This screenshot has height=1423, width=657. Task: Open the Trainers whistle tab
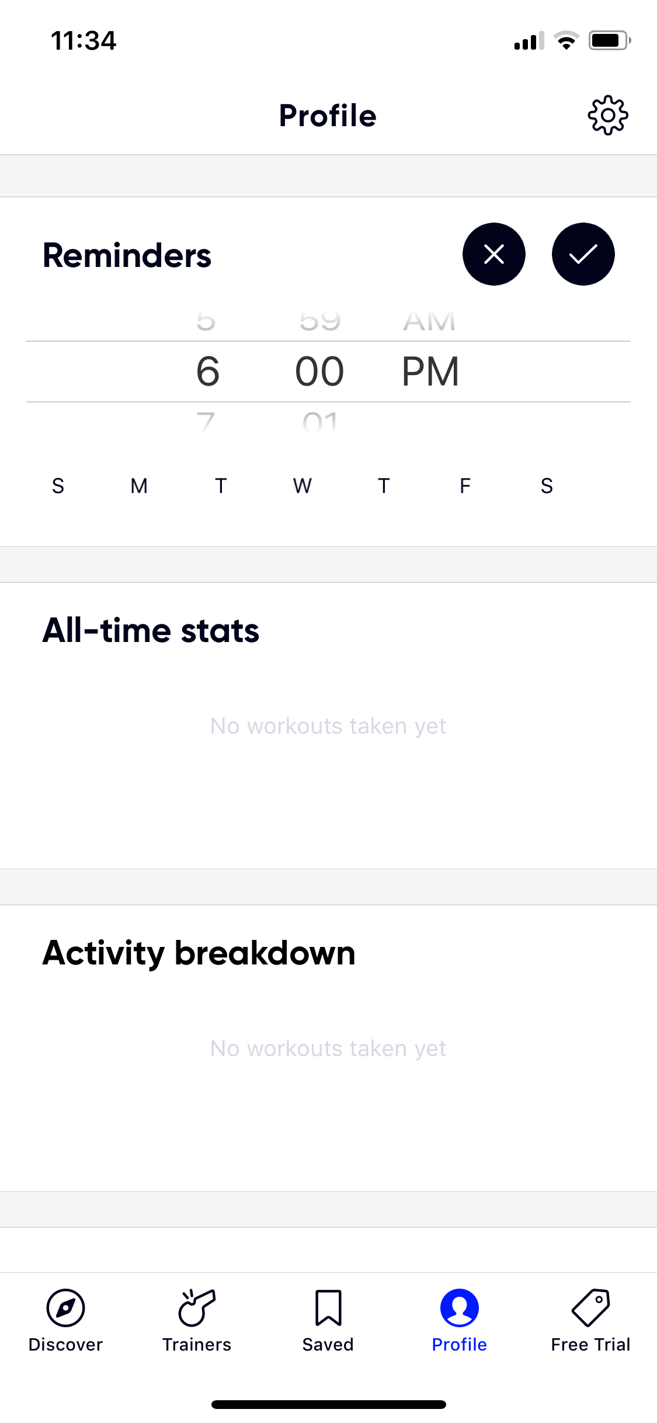197,1308
